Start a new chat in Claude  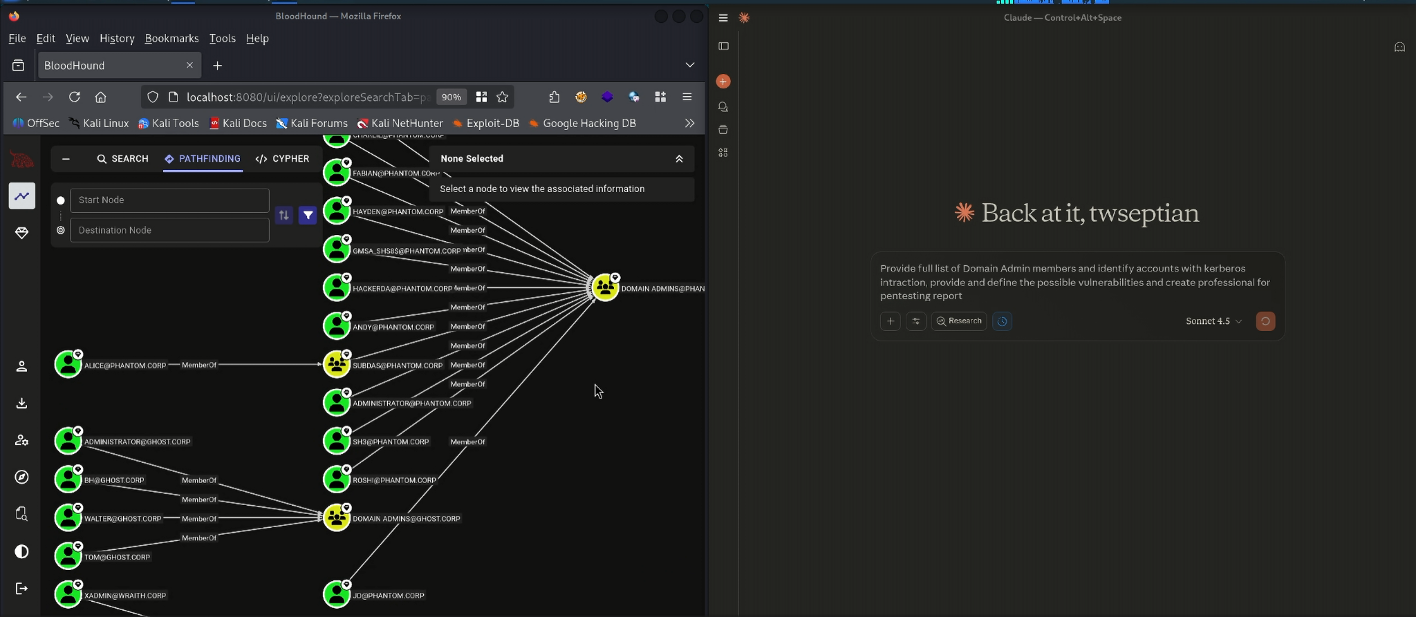[x=723, y=82]
